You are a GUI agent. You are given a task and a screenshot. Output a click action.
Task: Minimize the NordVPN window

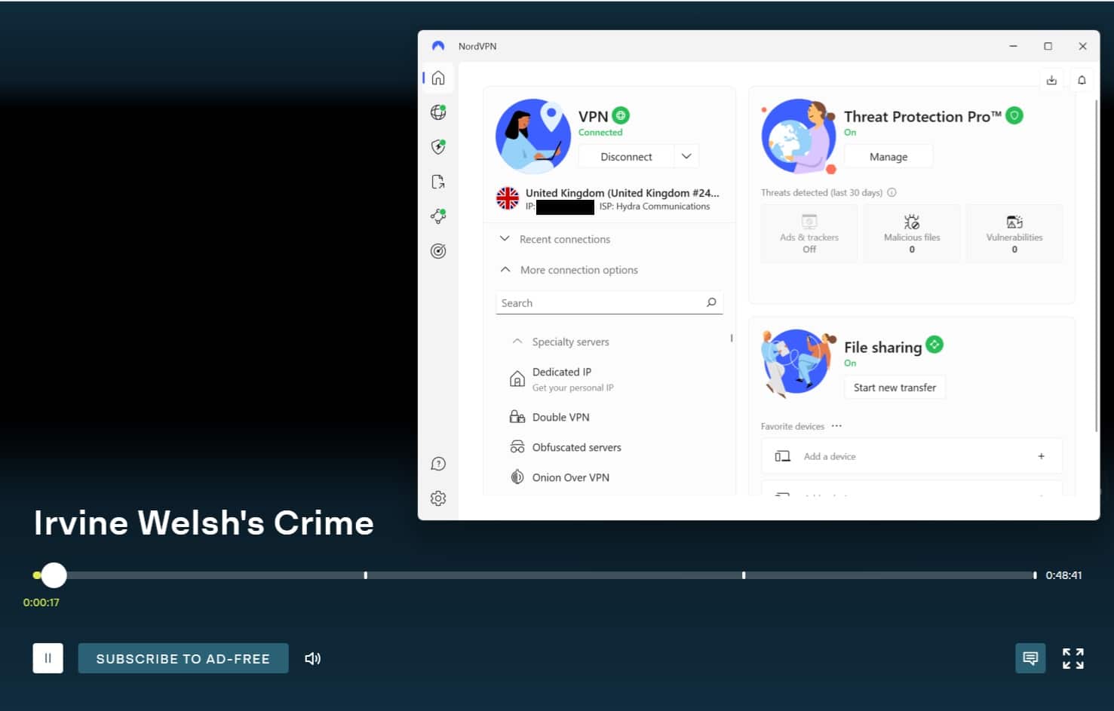(x=1014, y=46)
